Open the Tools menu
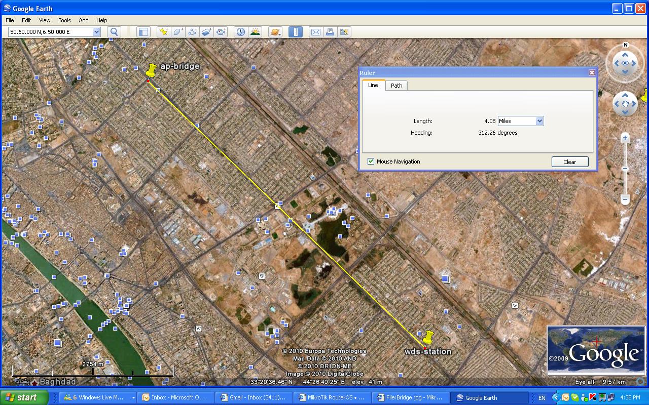Image resolution: width=649 pixels, height=405 pixels. click(x=64, y=20)
